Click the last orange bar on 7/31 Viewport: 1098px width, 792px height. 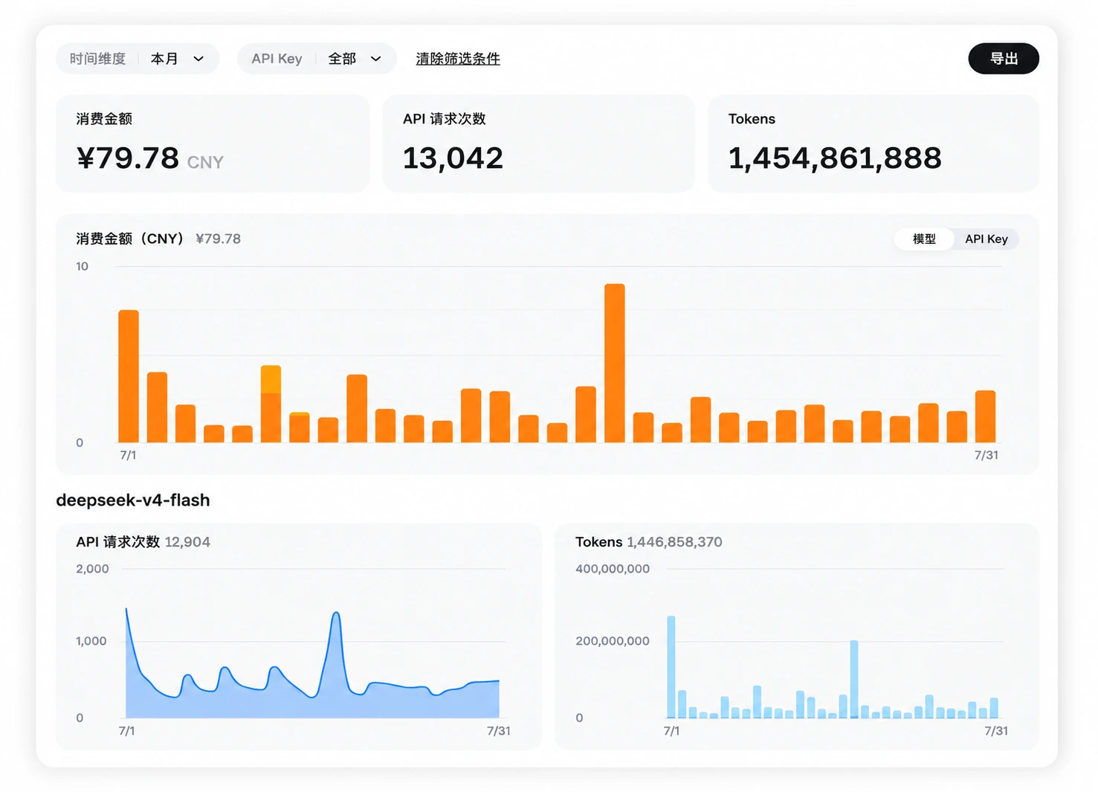(x=986, y=416)
